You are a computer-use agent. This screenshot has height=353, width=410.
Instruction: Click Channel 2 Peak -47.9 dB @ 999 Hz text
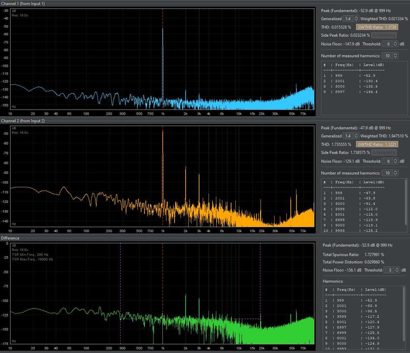(356, 128)
